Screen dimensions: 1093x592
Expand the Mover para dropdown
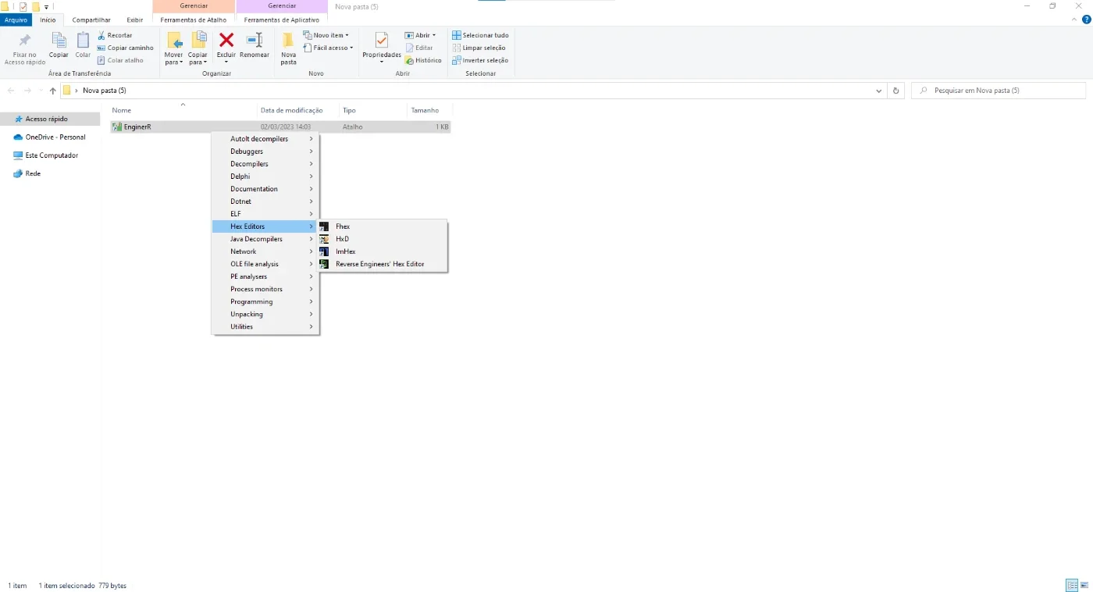coord(173,59)
